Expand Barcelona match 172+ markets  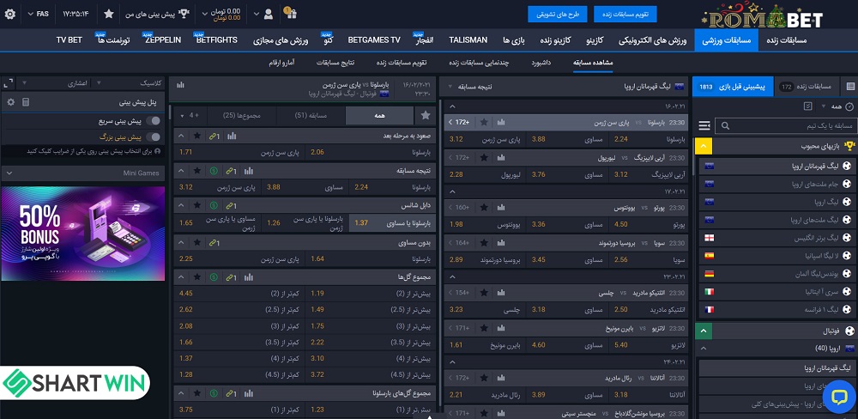[460, 122]
